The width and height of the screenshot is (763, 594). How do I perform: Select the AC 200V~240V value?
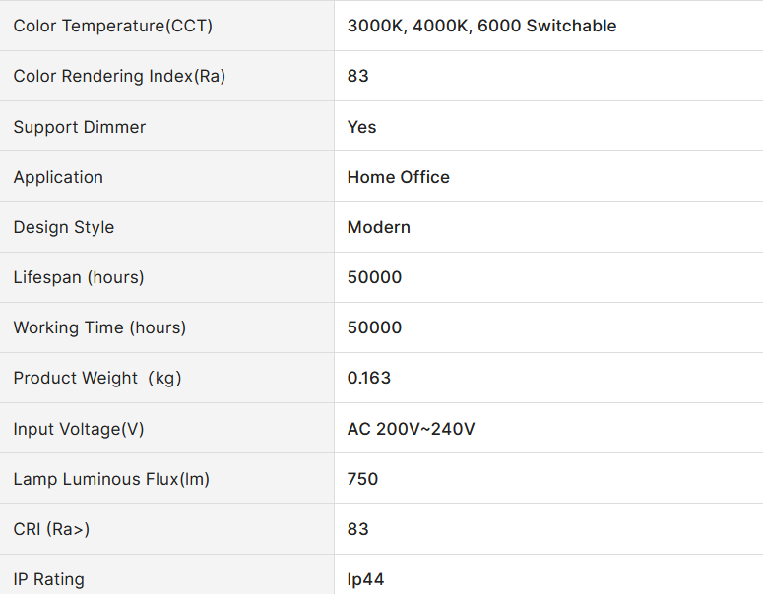point(411,429)
